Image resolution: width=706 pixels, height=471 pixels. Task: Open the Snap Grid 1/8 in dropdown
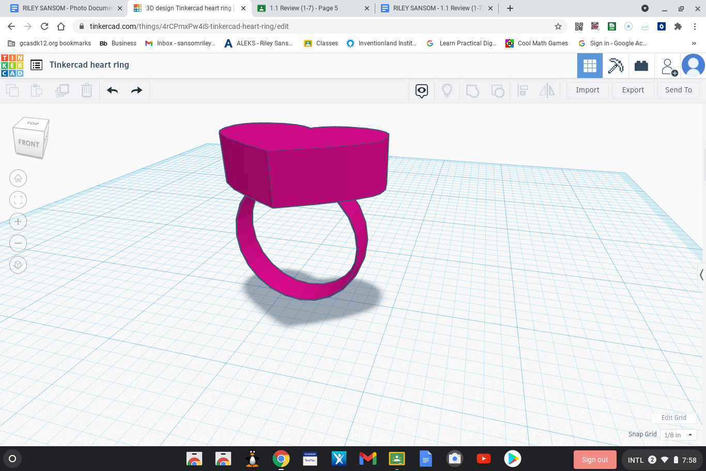[679, 434]
